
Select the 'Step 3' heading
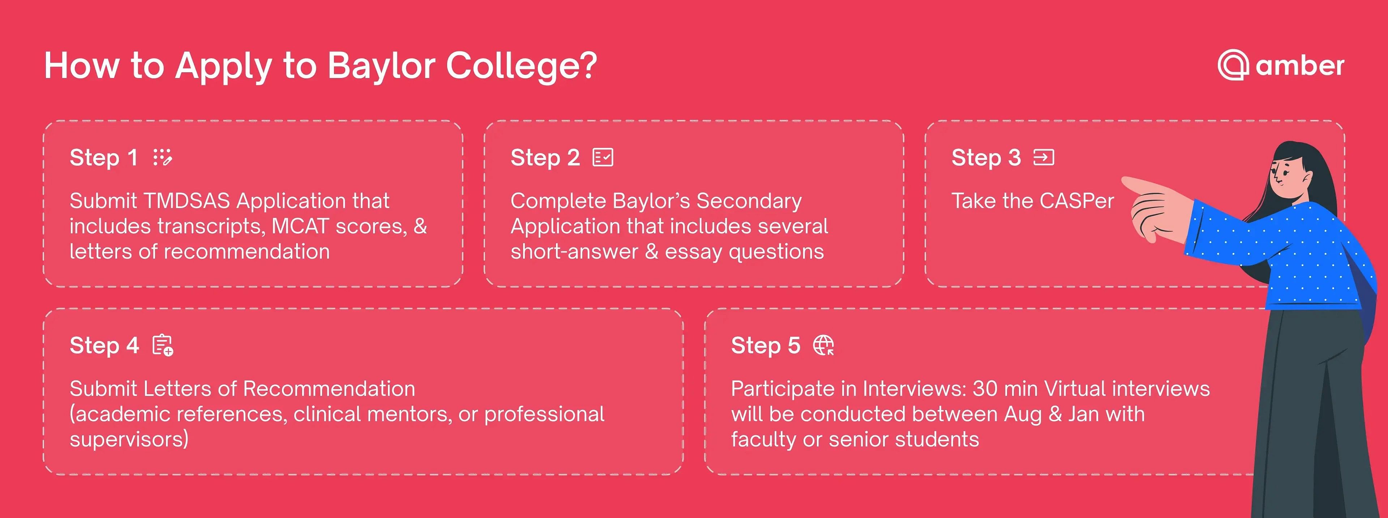(986, 158)
